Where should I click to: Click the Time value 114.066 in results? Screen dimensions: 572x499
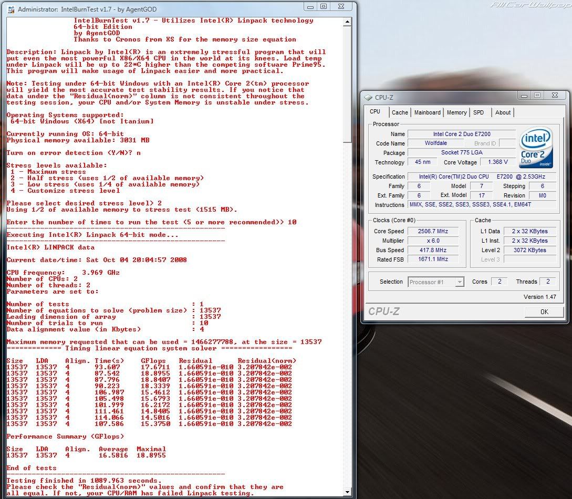pos(109,417)
